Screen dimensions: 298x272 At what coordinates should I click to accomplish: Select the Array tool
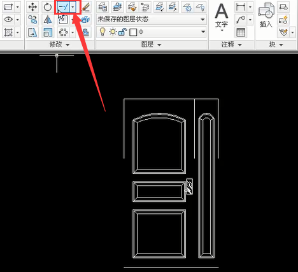63,32
